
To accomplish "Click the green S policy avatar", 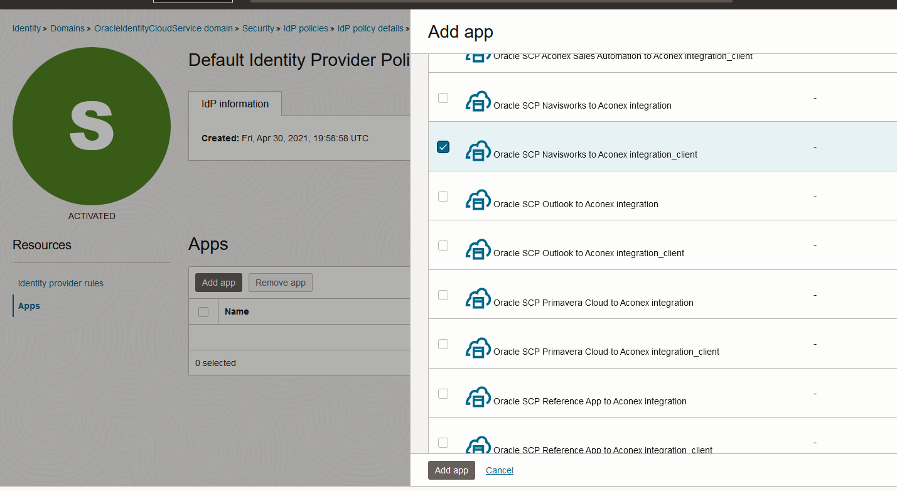I will [x=92, y=126].
